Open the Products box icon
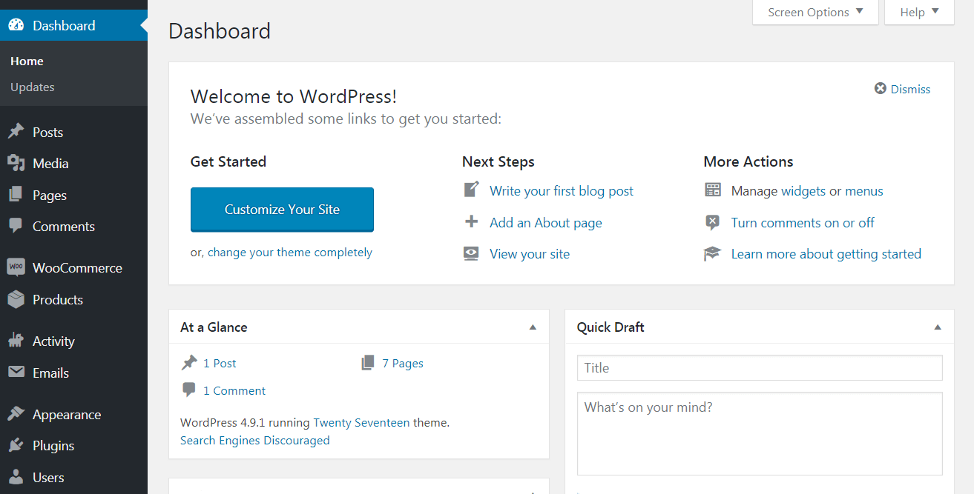 [17, 300]
